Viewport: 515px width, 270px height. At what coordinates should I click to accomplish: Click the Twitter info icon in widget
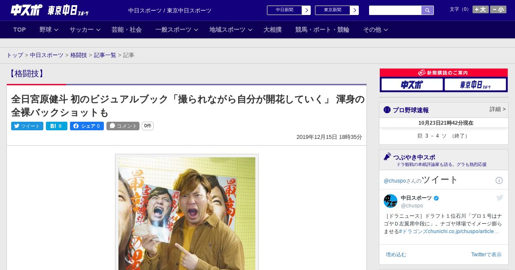(499, 180)
